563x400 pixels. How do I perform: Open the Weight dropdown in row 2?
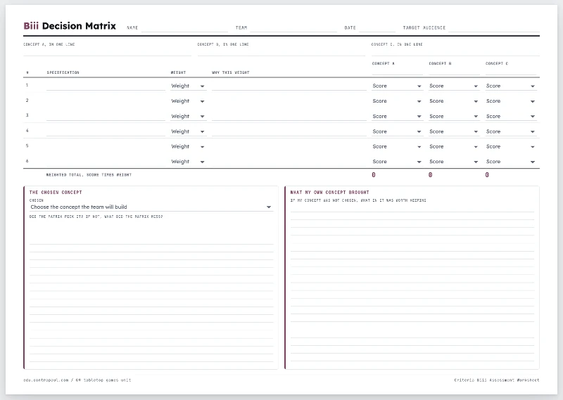(x=188, y=101)
